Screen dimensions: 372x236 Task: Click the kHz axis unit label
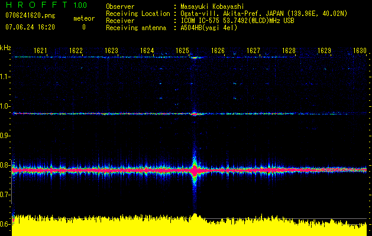point(5,48)
